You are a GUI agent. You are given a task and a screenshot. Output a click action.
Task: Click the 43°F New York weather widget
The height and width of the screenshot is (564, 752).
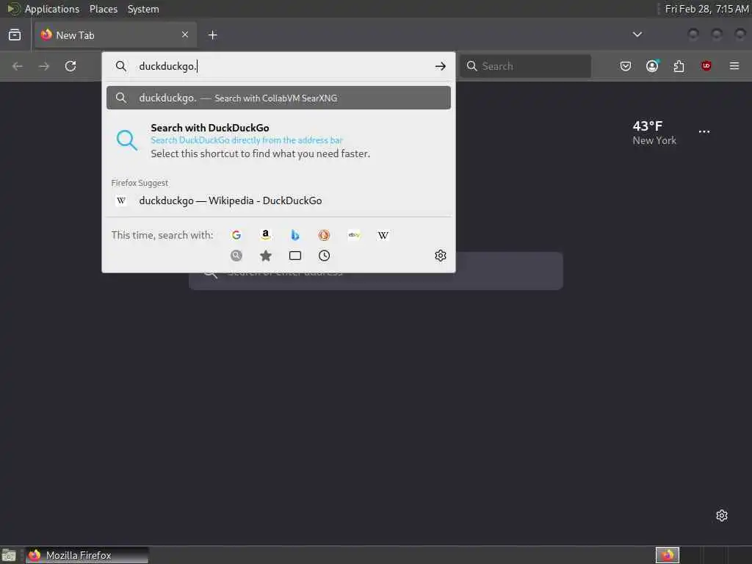tap(654, 133)
